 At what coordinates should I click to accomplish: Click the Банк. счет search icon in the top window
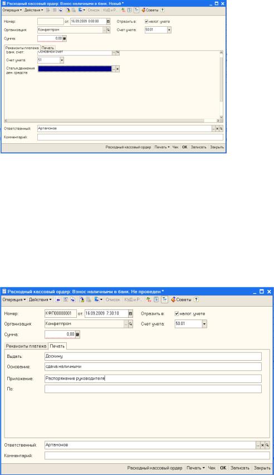click(118, 52)
